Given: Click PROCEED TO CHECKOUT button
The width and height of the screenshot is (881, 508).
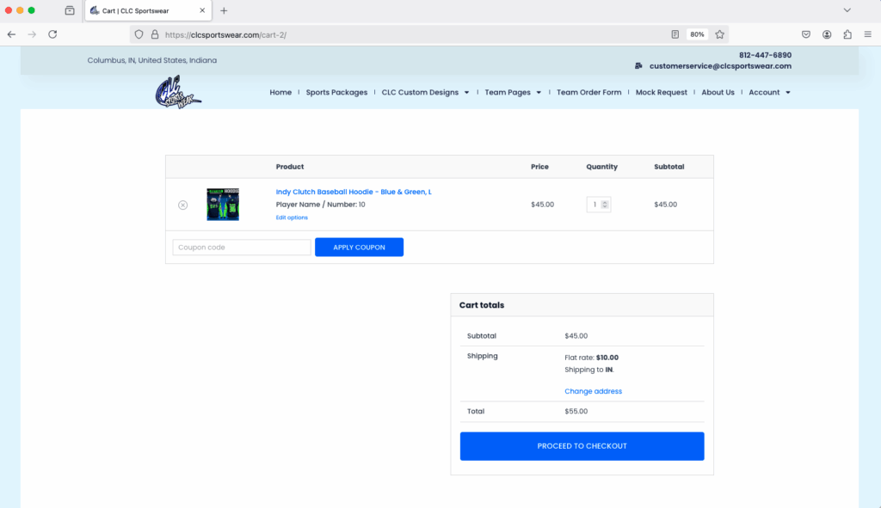Looking at the screenshot, I should [x=582, y=446].
